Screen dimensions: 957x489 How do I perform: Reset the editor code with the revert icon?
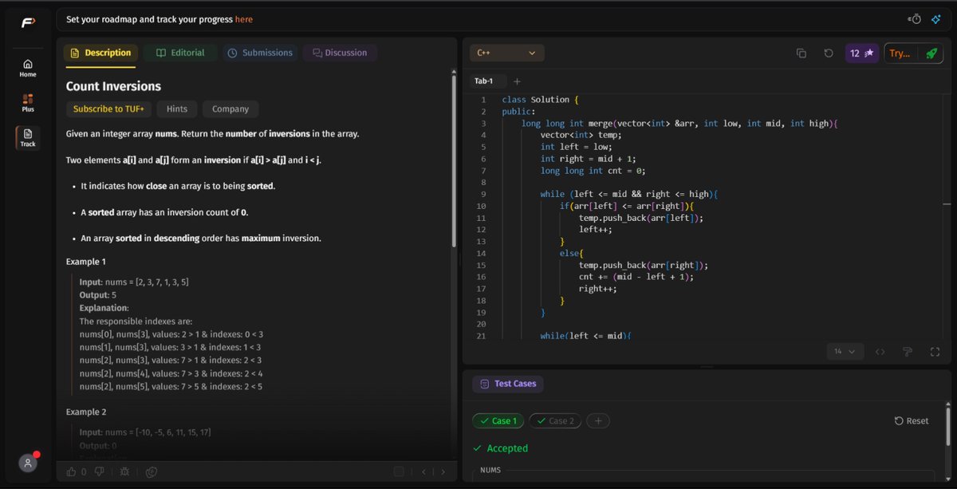click(829, 53)
